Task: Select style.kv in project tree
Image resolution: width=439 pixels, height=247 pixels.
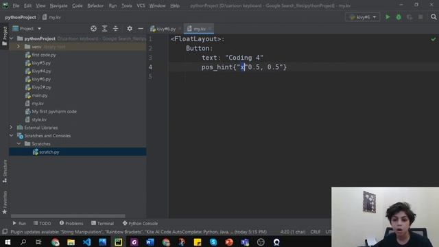Action: pyautogui.click(x=39, y=119)
